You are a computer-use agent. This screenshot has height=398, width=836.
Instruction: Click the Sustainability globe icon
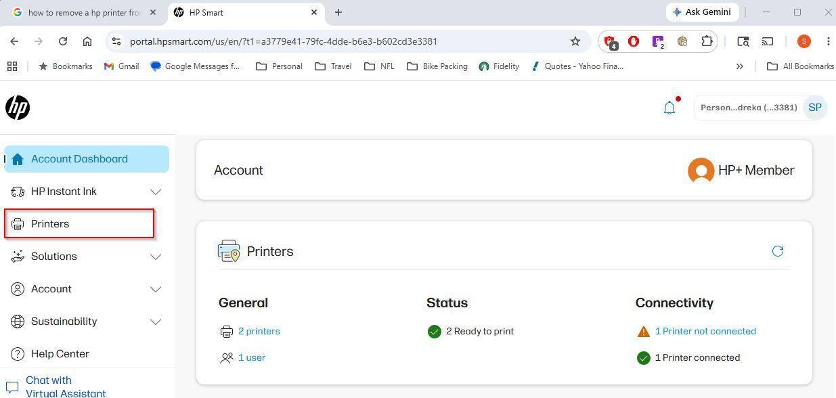point(18,322)
